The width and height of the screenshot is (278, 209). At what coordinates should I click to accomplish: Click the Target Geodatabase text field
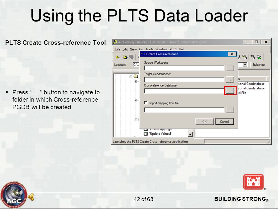click(x=184, y=80)
